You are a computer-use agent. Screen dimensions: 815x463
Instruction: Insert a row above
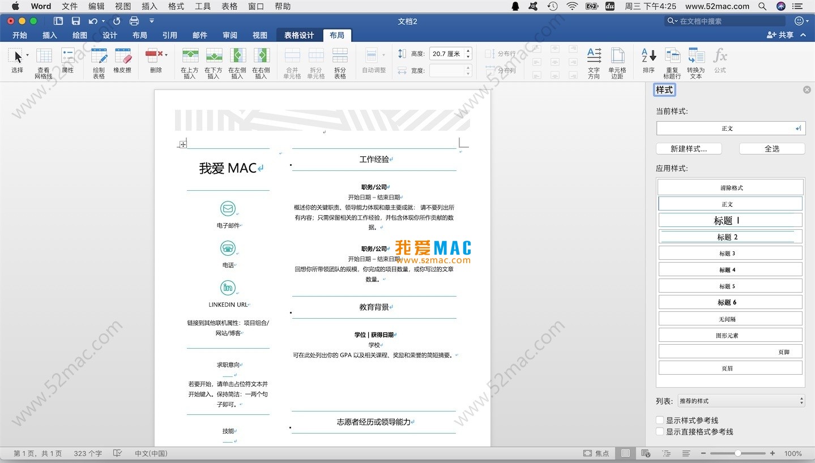(x=189, y=63)
